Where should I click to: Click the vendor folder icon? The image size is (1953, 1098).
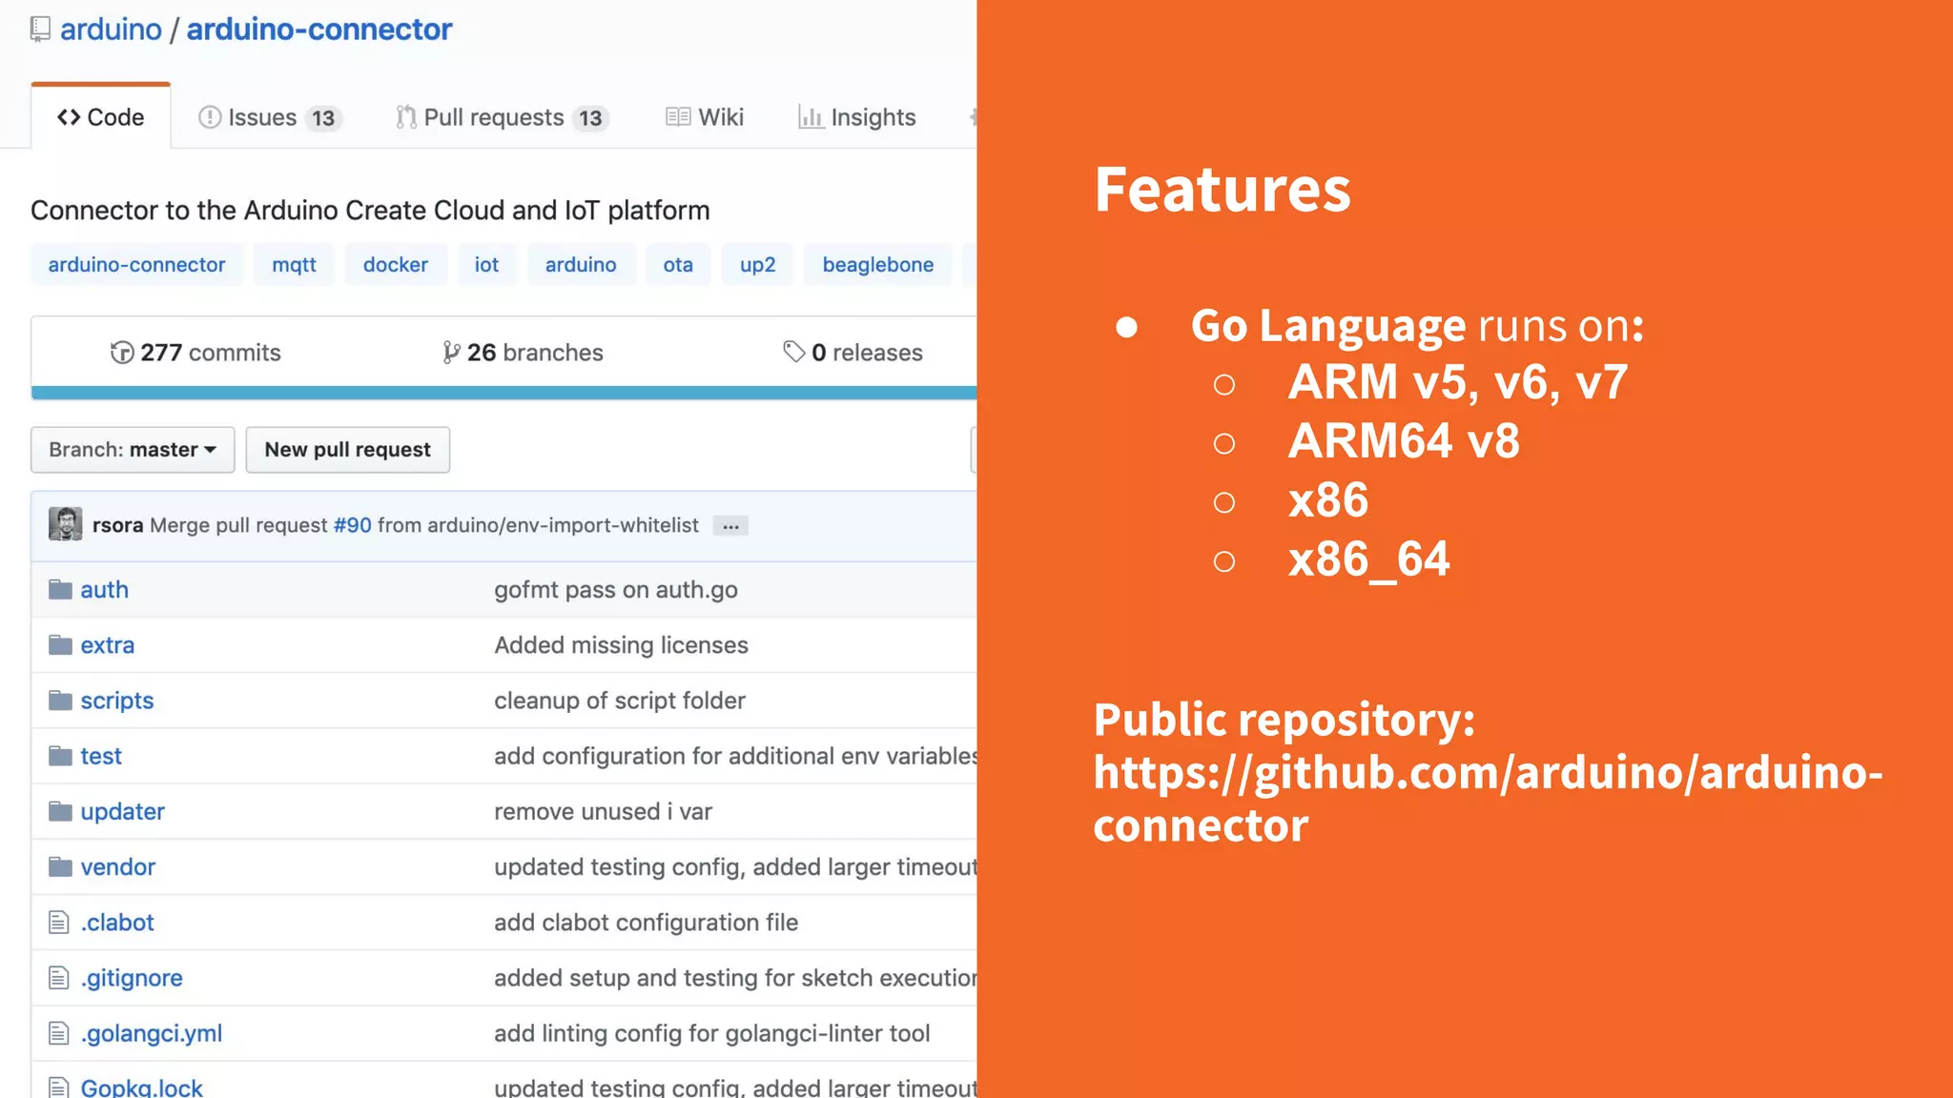point(60,865)
